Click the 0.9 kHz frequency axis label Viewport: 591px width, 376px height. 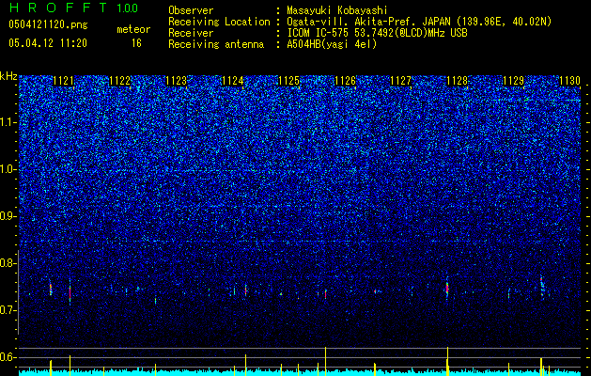(8, 216)
